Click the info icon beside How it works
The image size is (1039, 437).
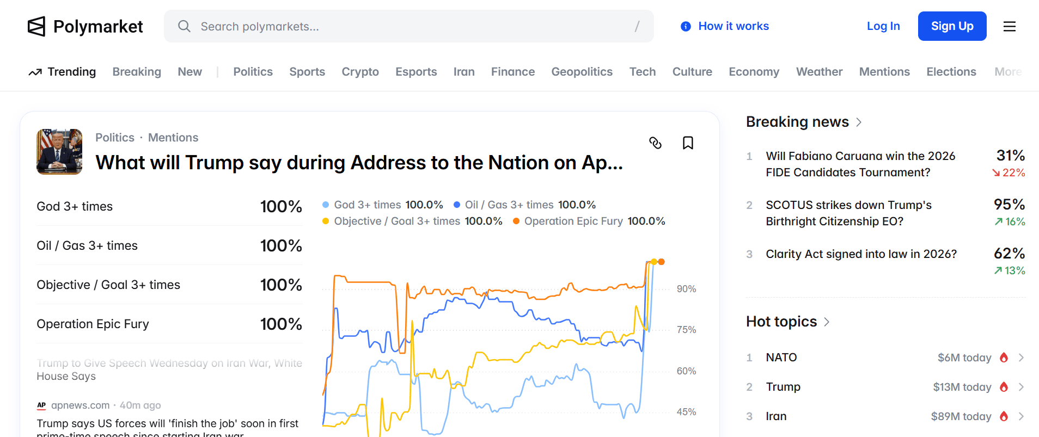[686, 26]
